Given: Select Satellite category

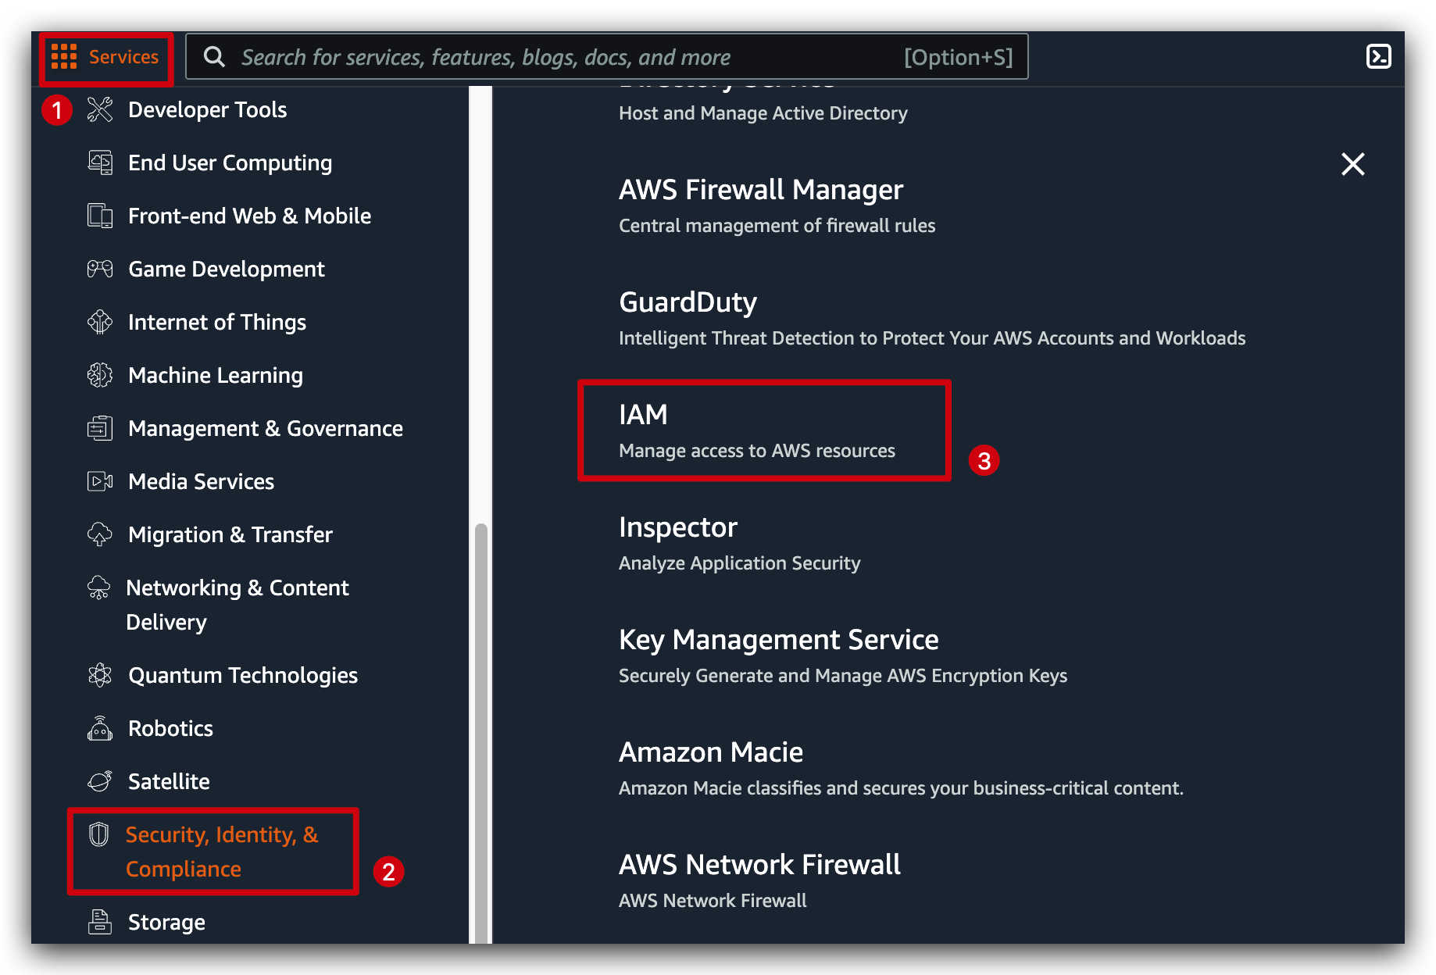Looking at the screenshot, I should click(x=169, y=781).
